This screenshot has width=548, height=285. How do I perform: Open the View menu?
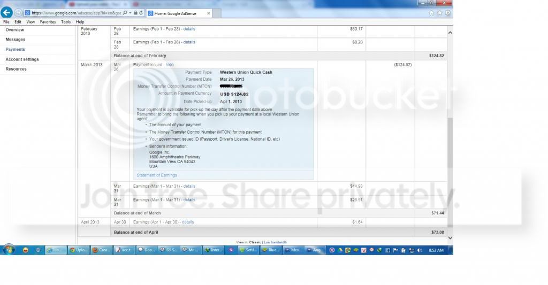click(31, 21)
